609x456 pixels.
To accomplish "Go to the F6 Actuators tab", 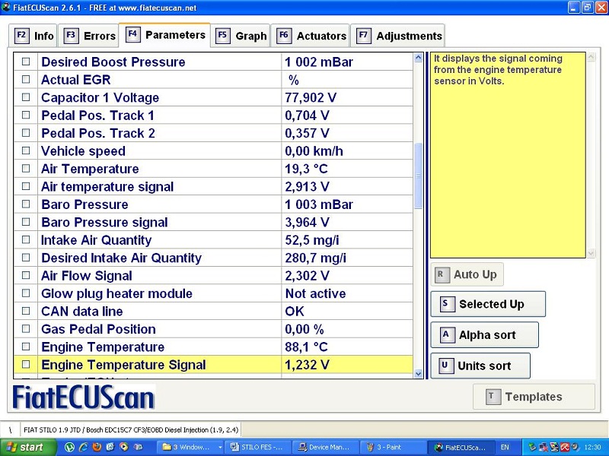I will pyautogui.click(x=311, y=36).
